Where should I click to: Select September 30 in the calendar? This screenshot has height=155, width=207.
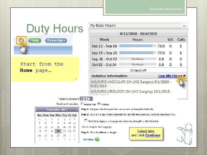click(64, 135)
